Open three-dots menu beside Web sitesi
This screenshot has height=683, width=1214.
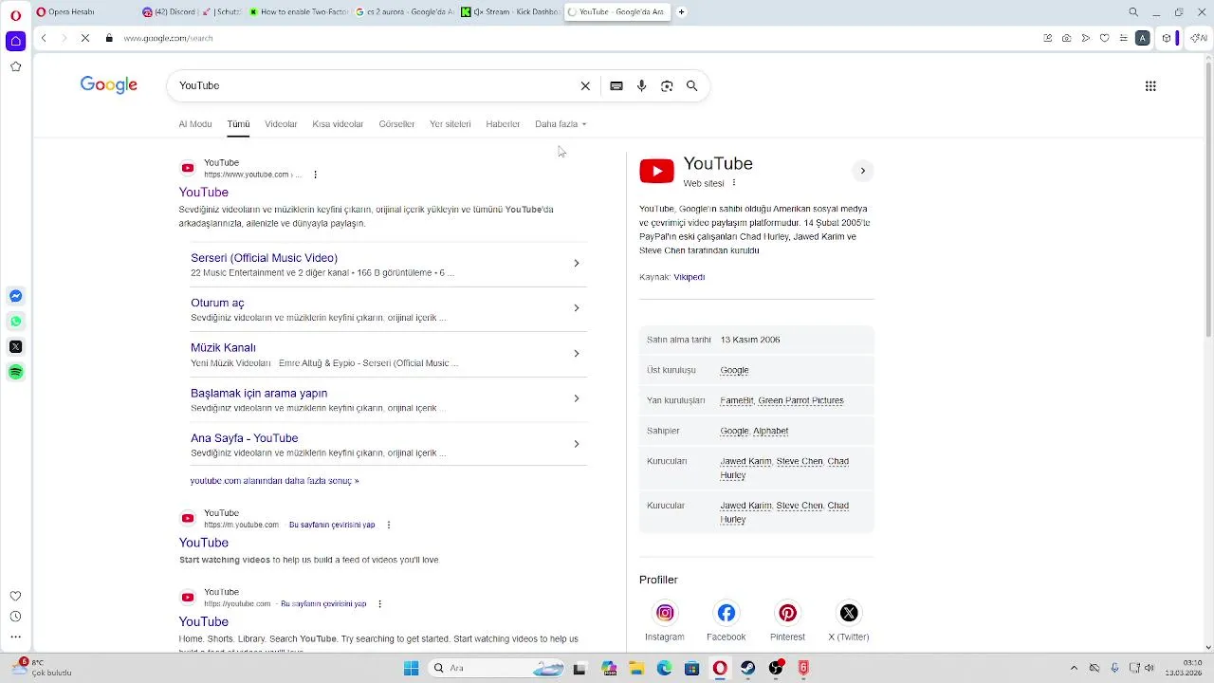point(734,183)
